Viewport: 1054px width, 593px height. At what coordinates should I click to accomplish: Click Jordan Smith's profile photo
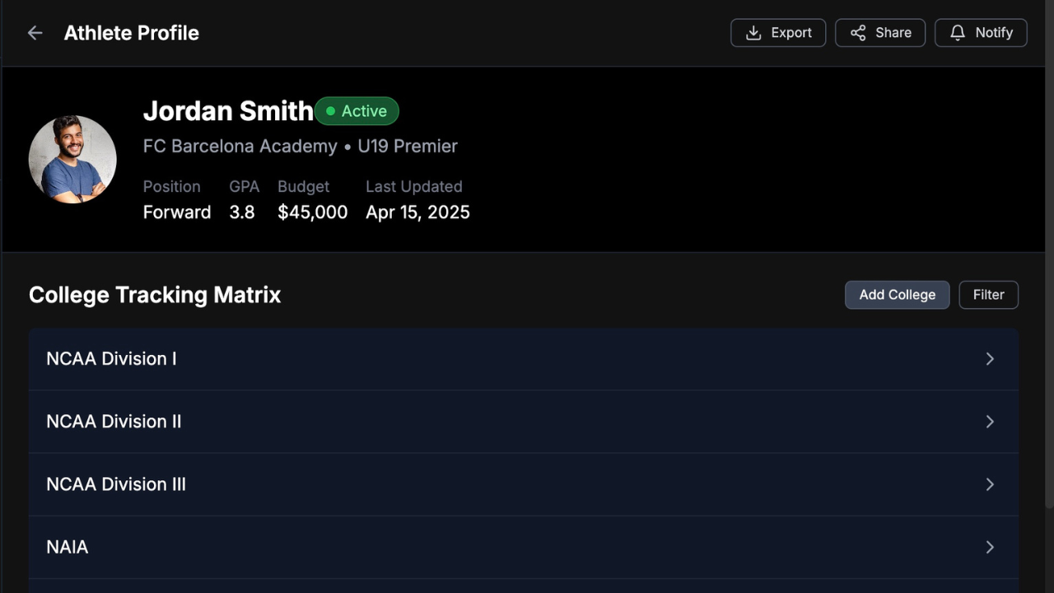[x=72, y=158]
